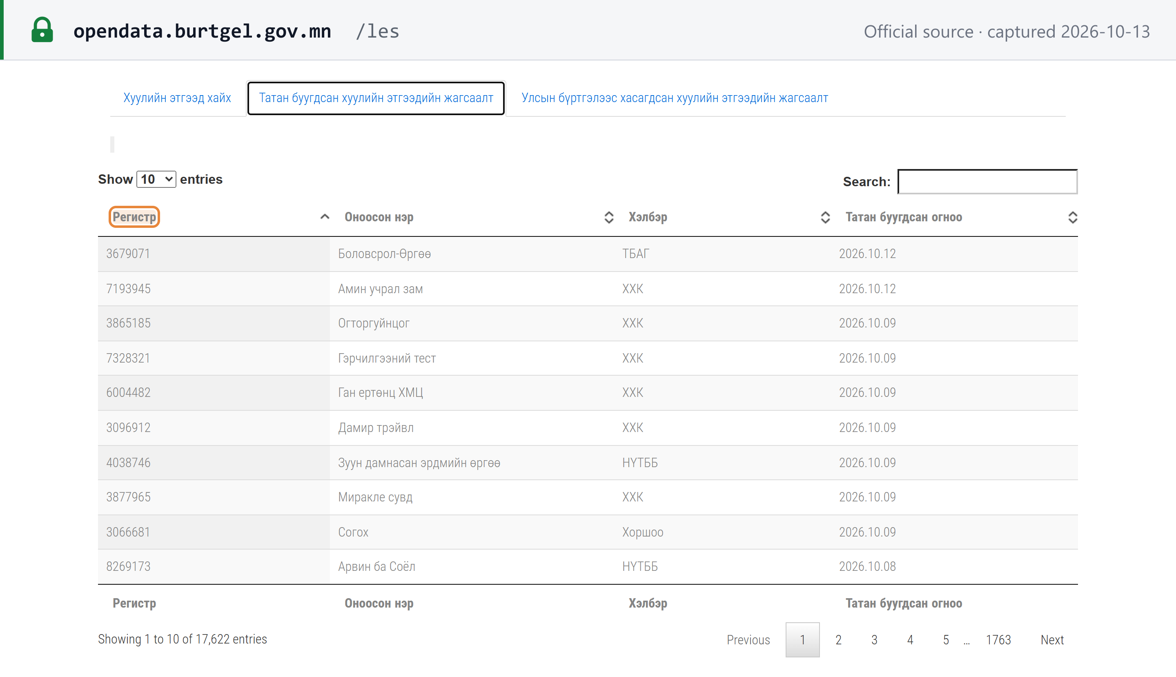1176x677 pixels.
Task: Click the green padlock security icon
Action: click(x=42, y=30)
